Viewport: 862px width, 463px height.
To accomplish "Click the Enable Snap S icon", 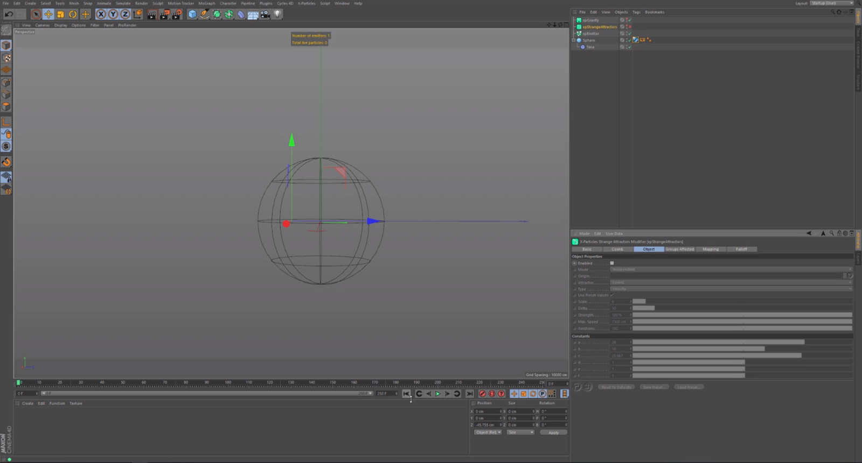I will pyautogui.click(x=6, y=146).
